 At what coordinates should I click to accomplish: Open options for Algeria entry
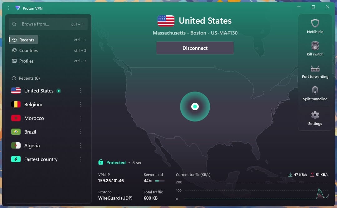(x=81, y=145)
